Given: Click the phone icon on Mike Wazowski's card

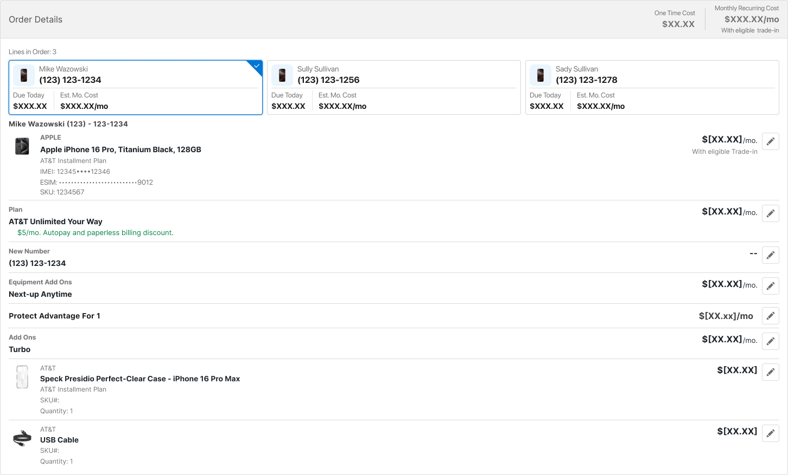Looking at the screenshot, I should pyautogui.click(x=24, y=75).
